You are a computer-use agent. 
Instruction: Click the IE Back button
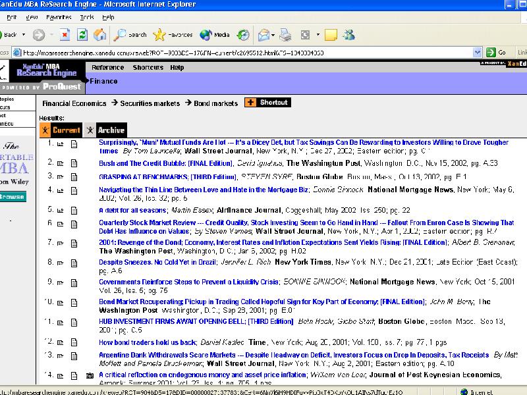point(8,35)
